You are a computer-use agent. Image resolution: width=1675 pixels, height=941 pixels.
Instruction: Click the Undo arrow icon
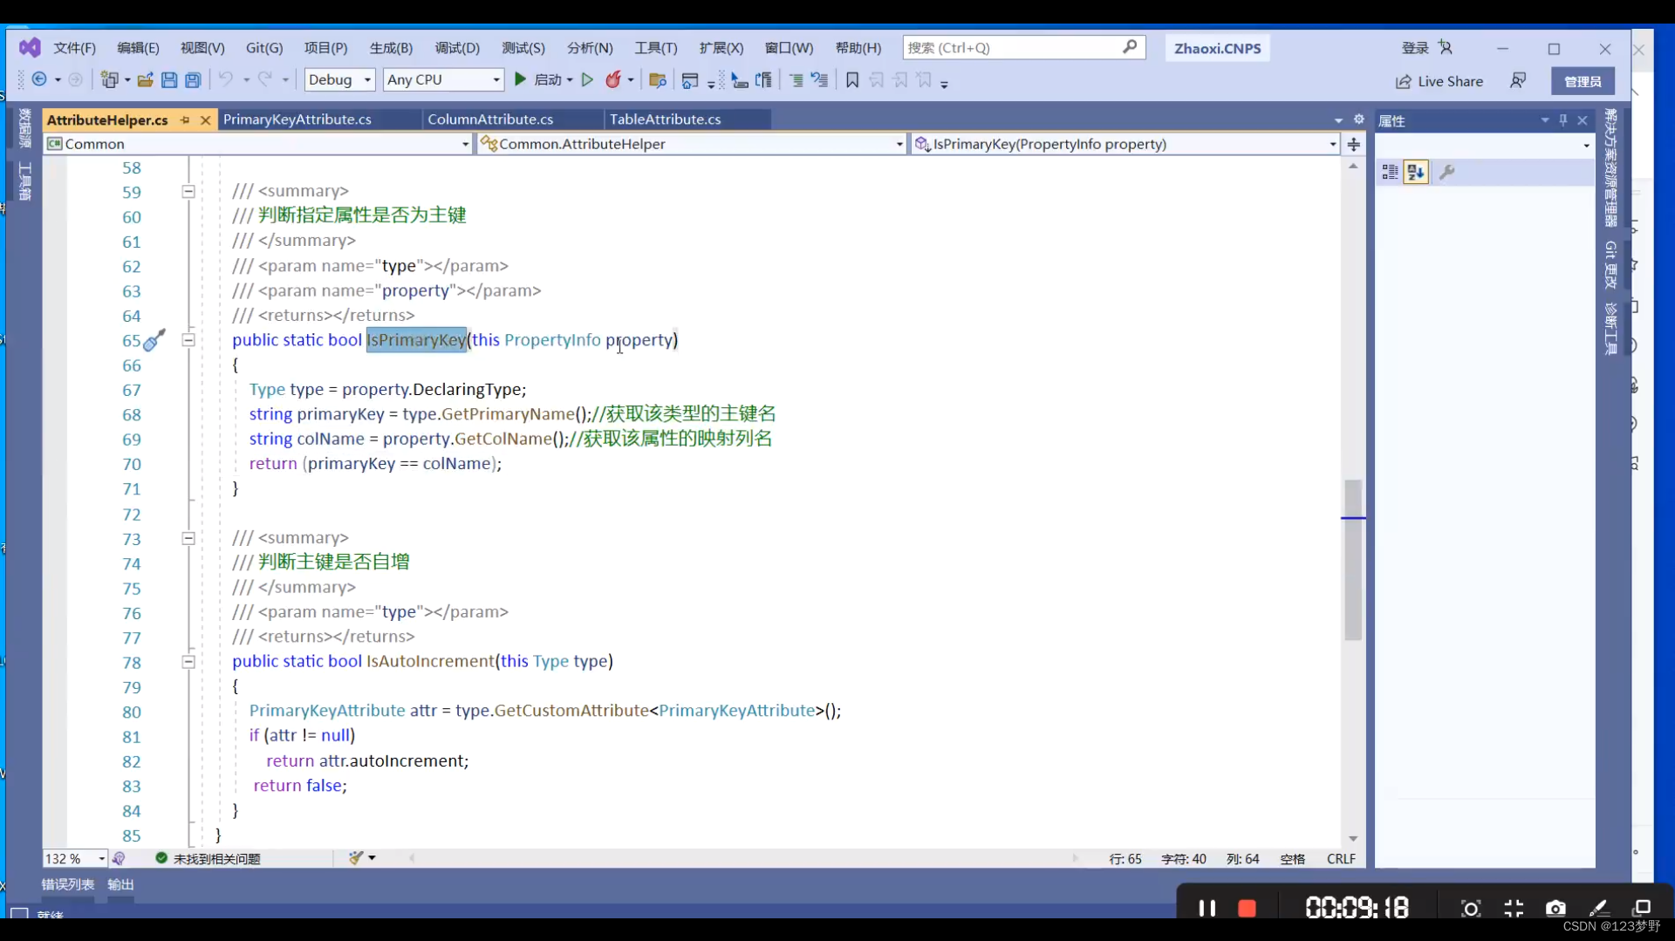225,79
